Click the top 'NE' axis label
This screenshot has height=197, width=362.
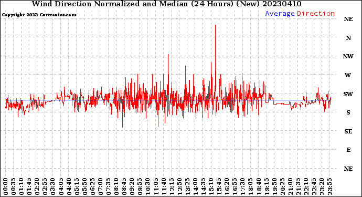[348, 19]
